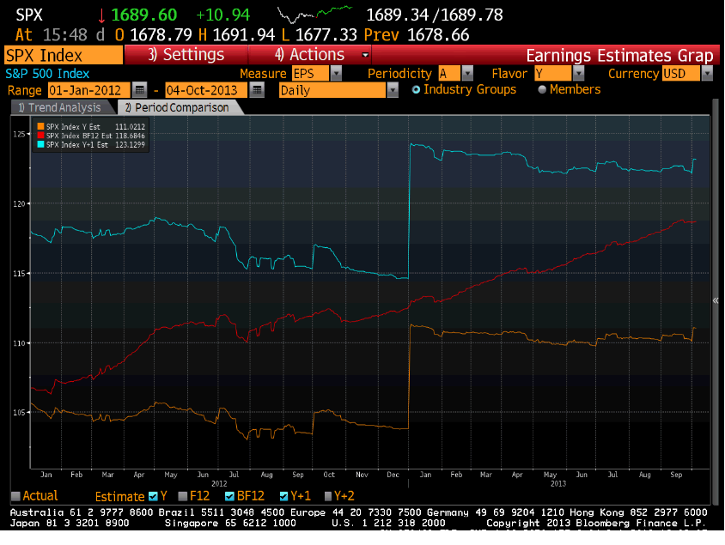The width and height of the screenshot is (725, 545).
Task: Click cyan SPX Index Y+1 Est legend swatch
Action: click(40, 144)
